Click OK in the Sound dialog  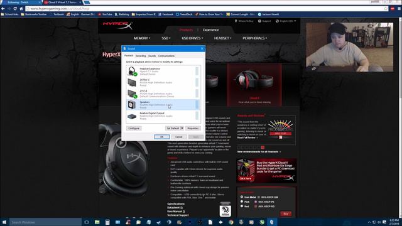coord(162,137)
